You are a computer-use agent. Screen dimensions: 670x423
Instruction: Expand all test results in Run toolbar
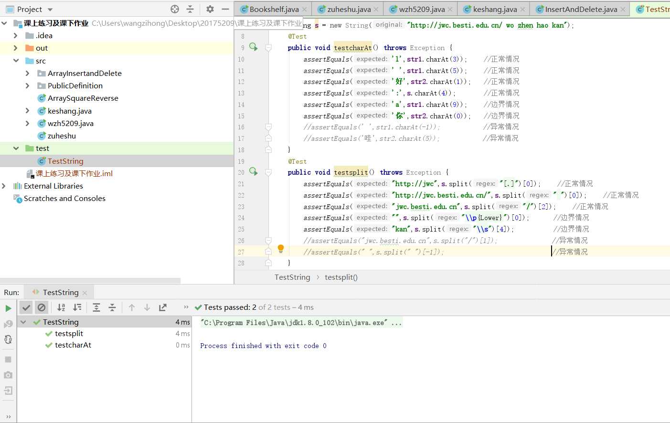pyautogui.click(x=96, y=307)
